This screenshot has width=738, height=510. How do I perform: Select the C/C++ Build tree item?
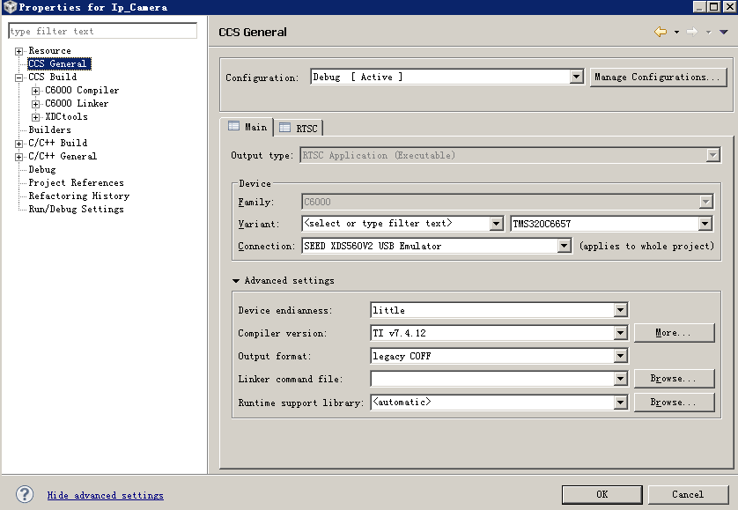tap(57, 143)
